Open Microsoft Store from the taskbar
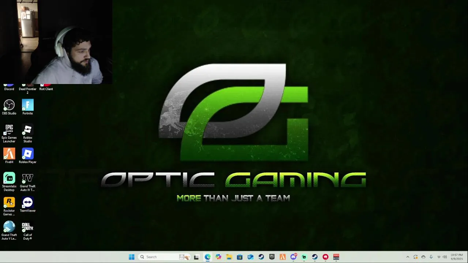This screenshot has width=468, height=263. pos(239,257)
